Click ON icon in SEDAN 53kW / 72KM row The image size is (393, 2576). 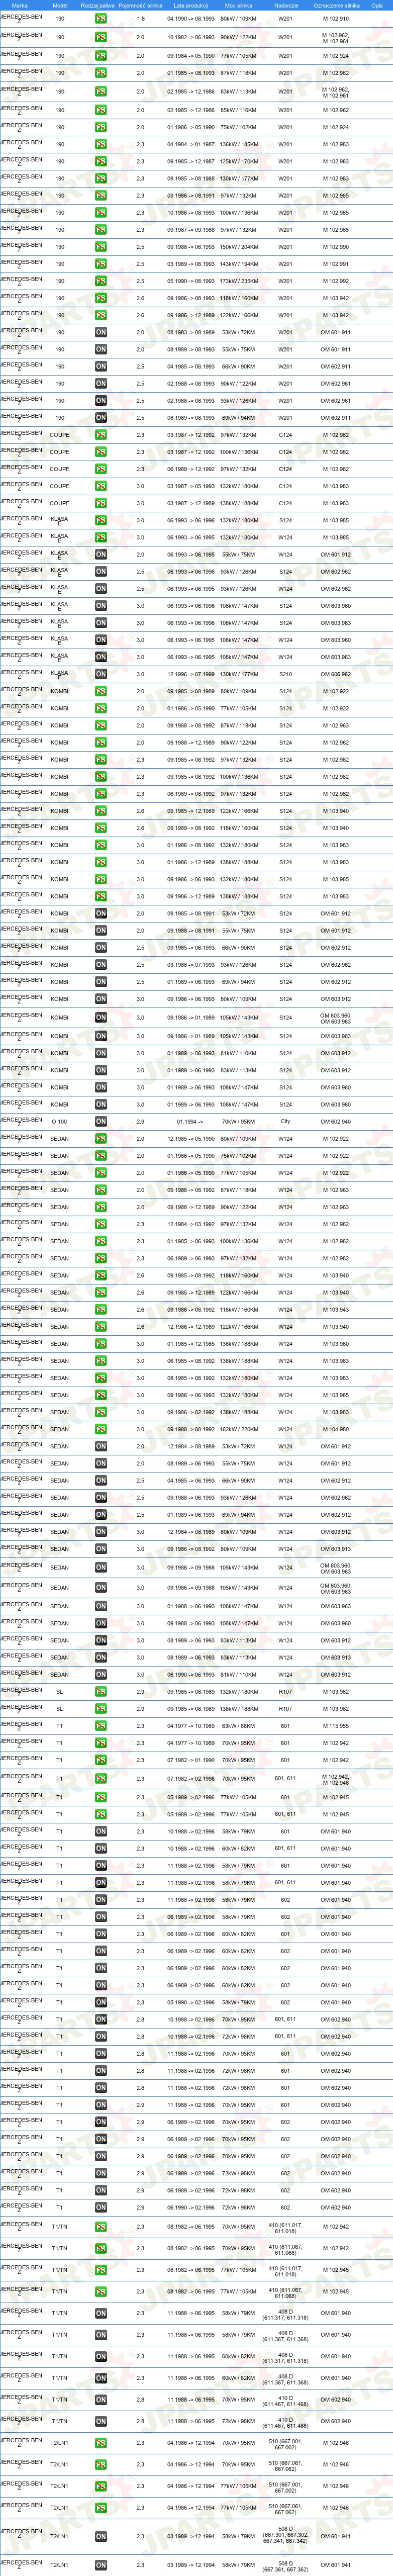click(x=101, y=1446)
